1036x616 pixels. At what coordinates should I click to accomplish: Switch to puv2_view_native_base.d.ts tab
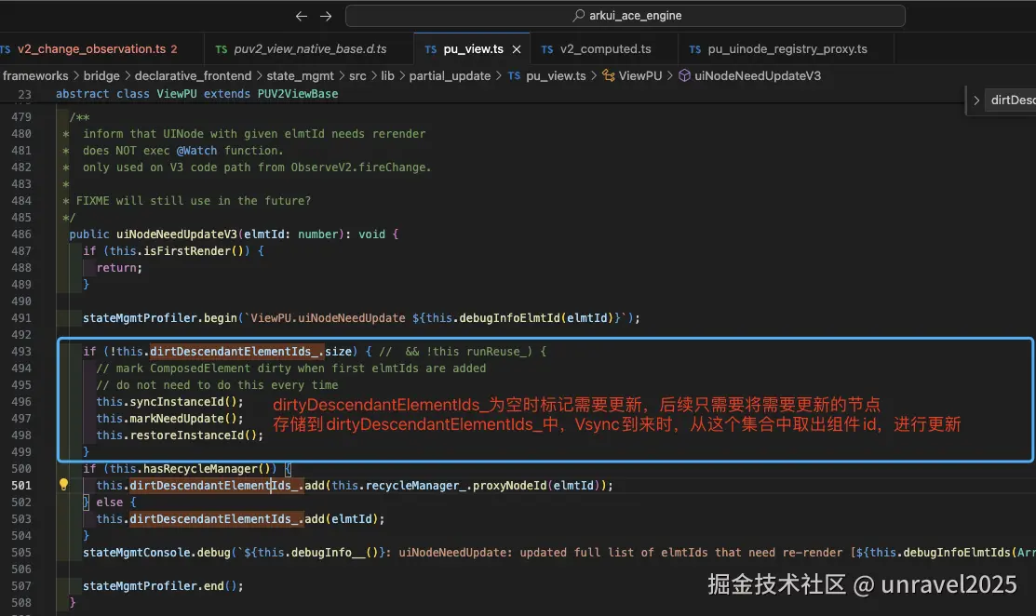click(x=310, y=49)
